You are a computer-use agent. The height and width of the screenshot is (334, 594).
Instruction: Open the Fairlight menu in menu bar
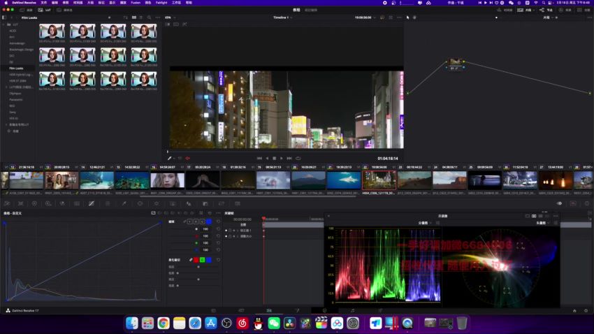click(161, 3)
